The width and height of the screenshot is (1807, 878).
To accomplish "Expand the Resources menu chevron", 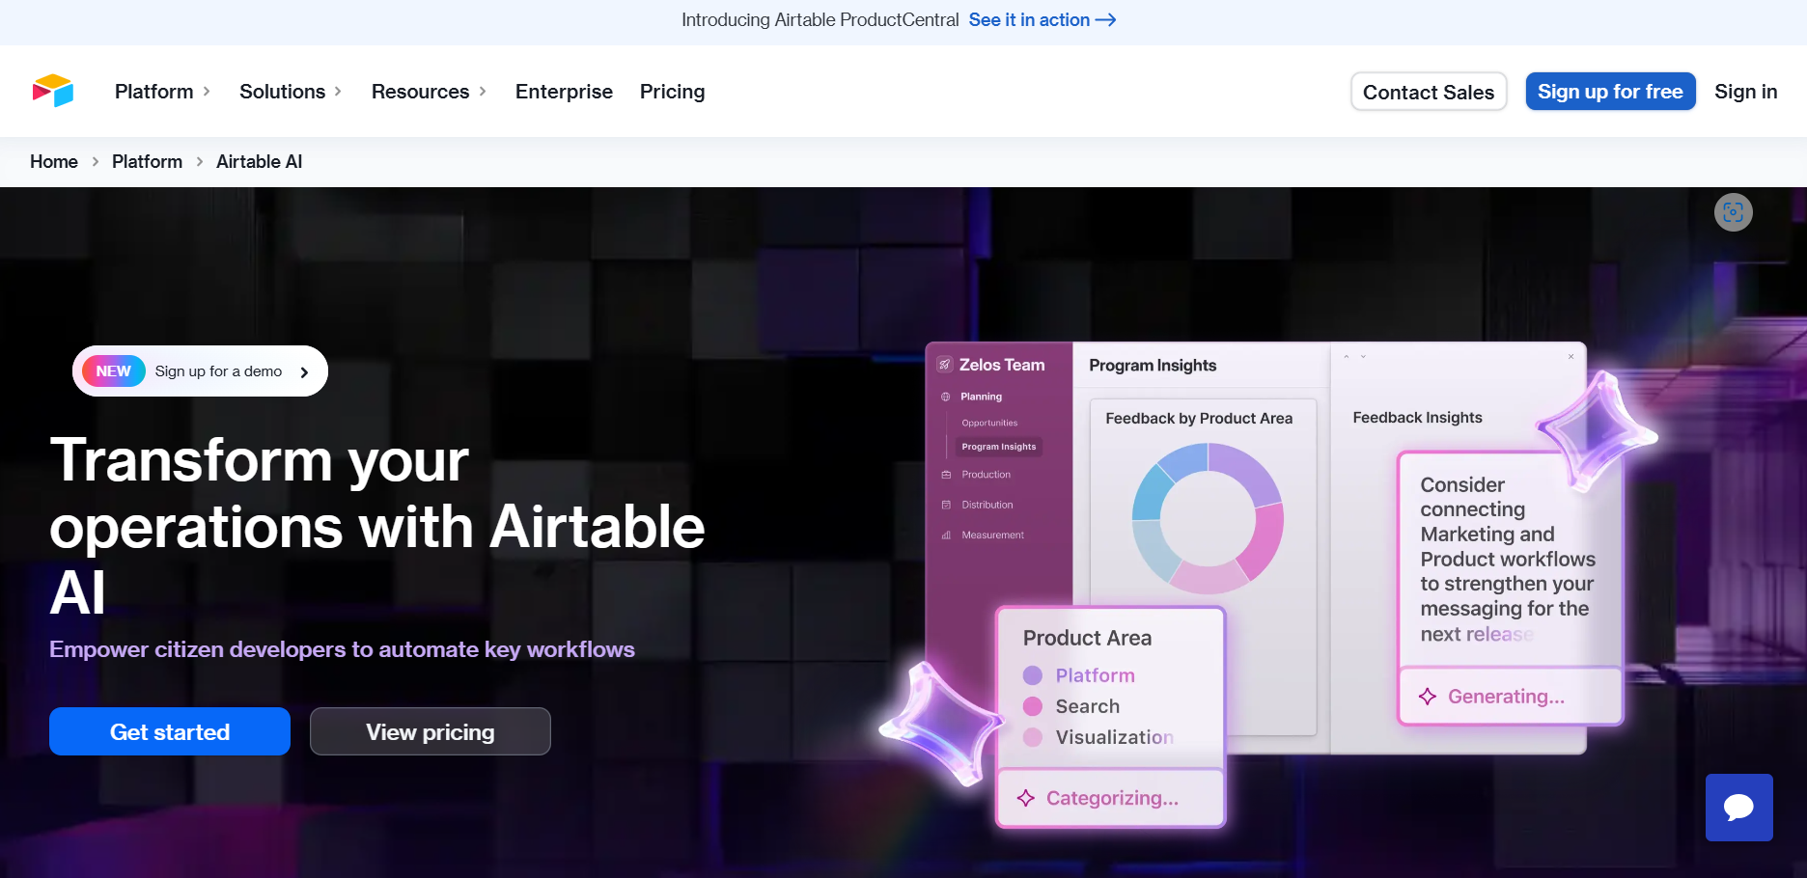I will 483,92.
